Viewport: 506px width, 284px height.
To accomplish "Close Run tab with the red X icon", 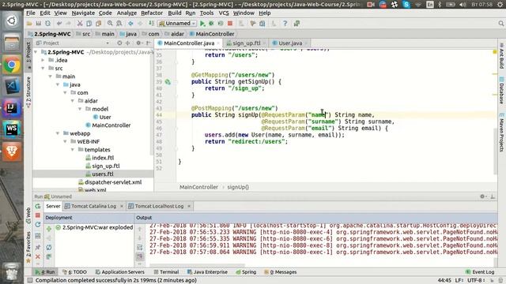I will pyautogui.click(x=38, y=256).
